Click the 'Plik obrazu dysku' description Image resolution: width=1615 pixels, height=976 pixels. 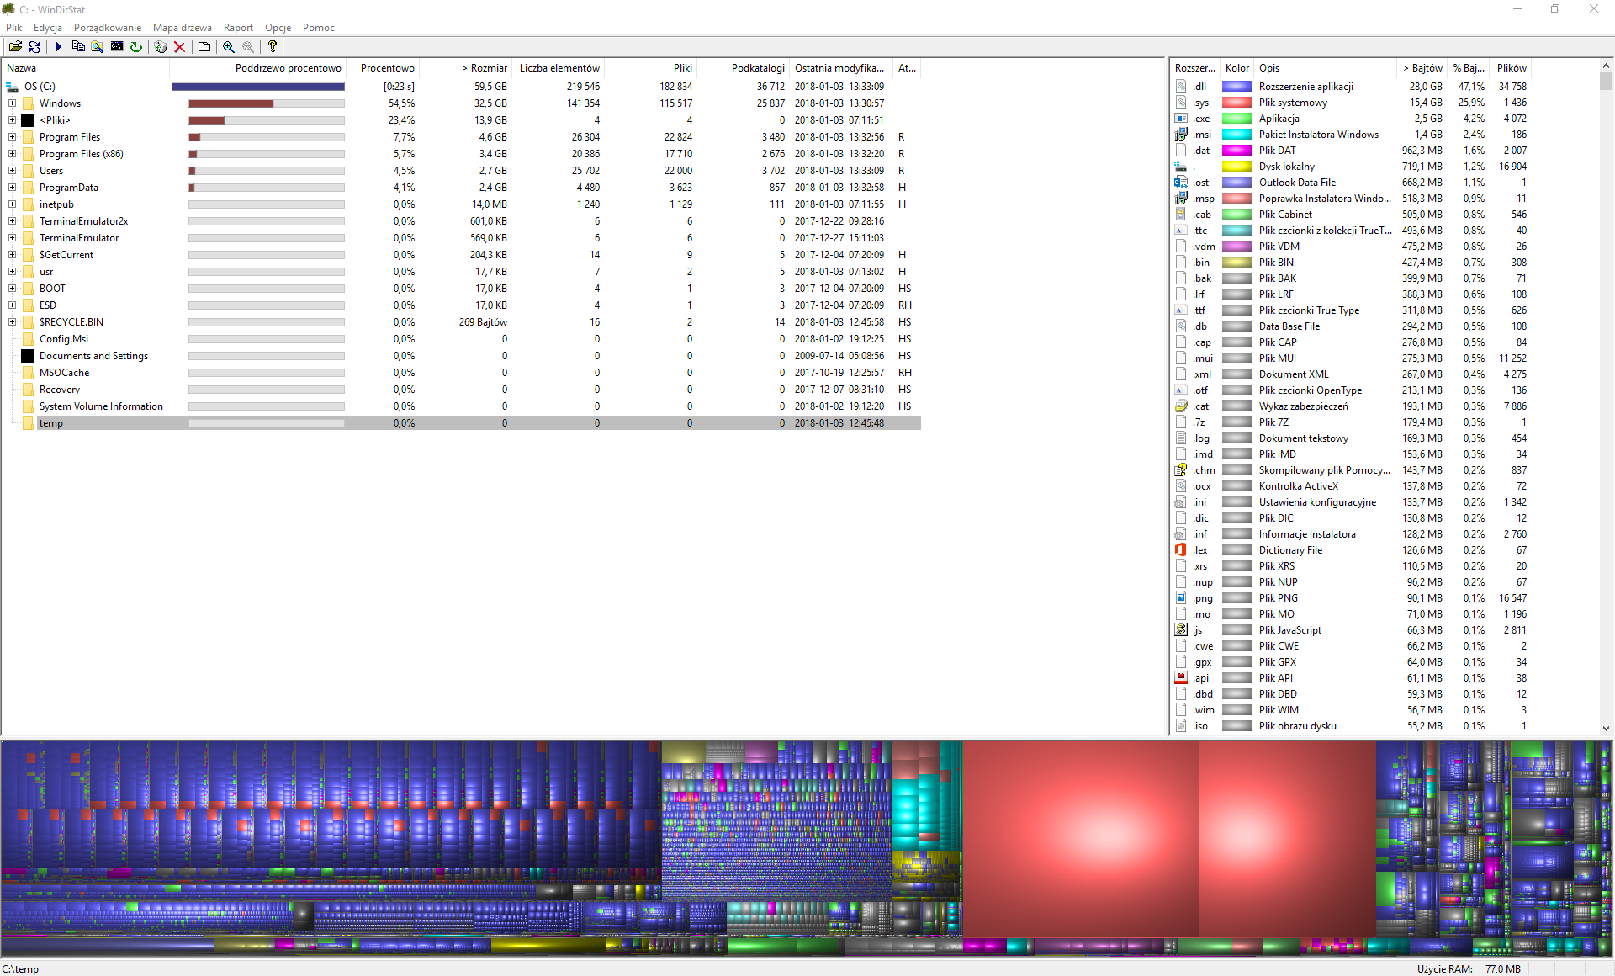pos(1297,726)
